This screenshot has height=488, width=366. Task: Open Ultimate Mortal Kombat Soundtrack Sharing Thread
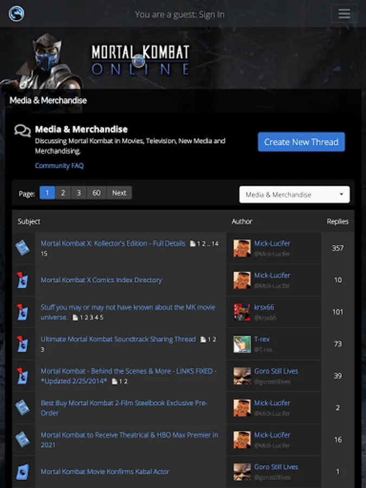[x=118, y=339]
